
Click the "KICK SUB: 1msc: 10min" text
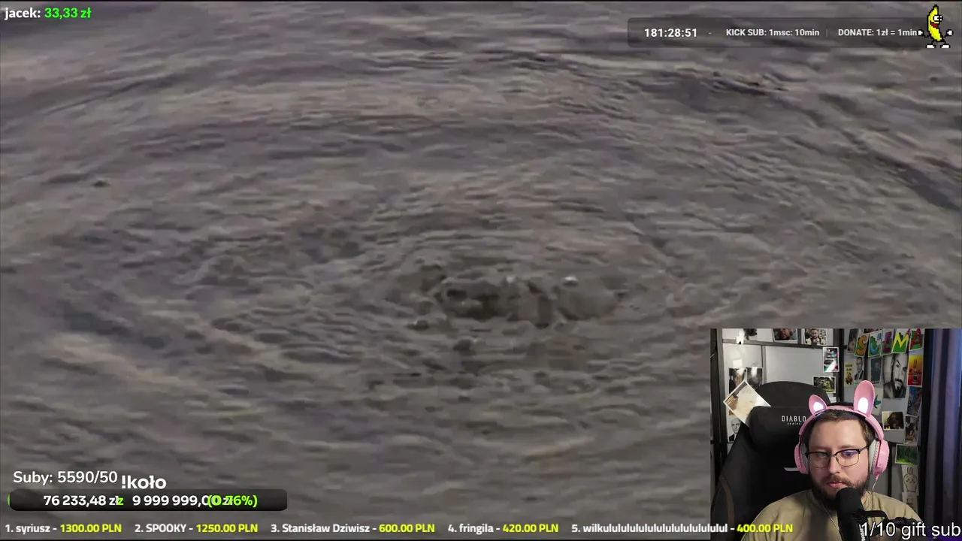(x=772, y=33)
